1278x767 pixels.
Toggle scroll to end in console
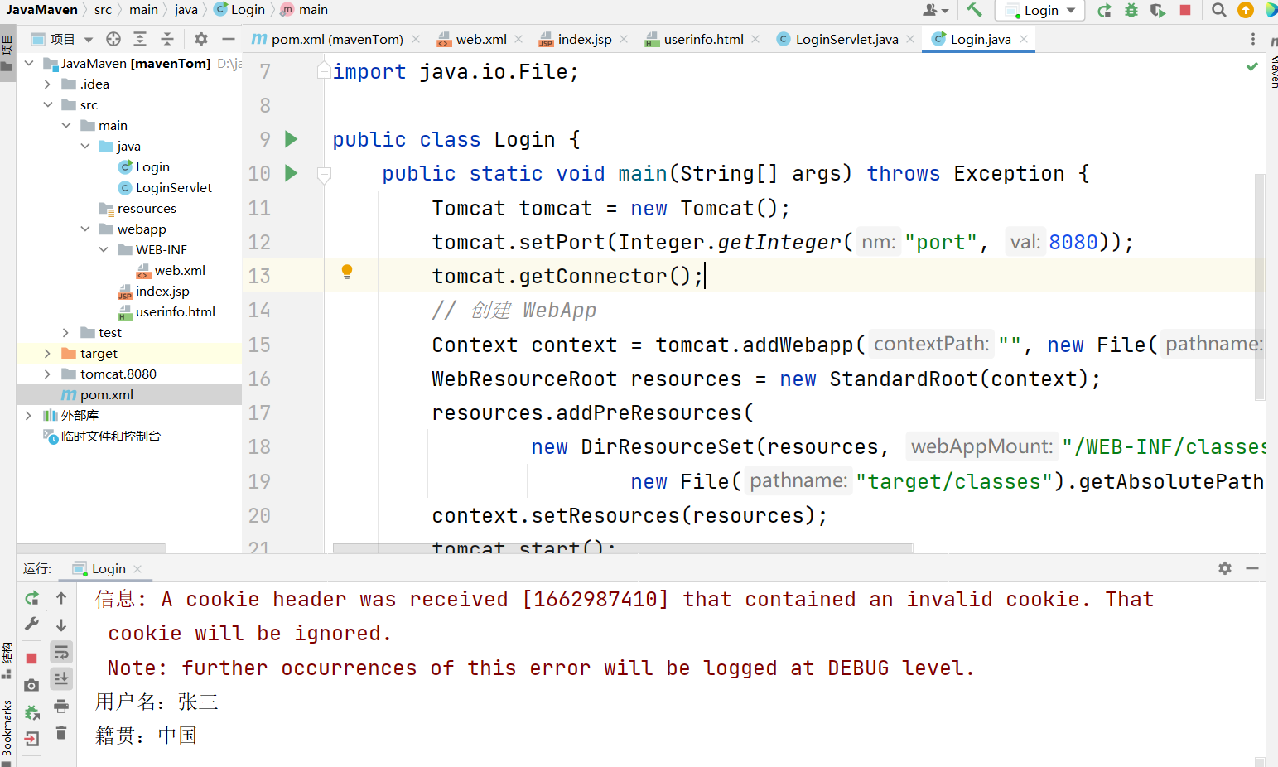tap(61, 679)
